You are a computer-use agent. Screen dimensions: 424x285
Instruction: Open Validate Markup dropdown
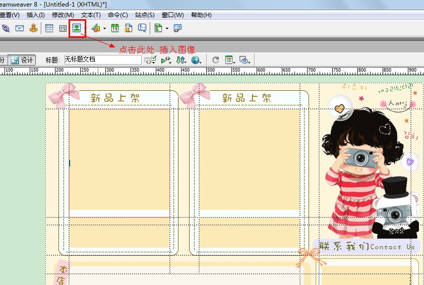point(166,60)
